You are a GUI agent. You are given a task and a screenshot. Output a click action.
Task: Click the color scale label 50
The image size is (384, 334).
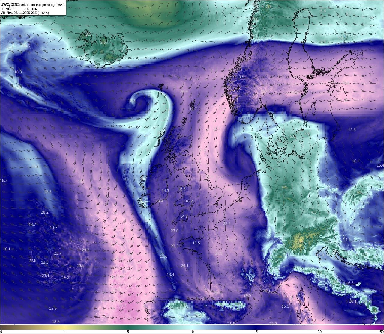pos(382,332)
